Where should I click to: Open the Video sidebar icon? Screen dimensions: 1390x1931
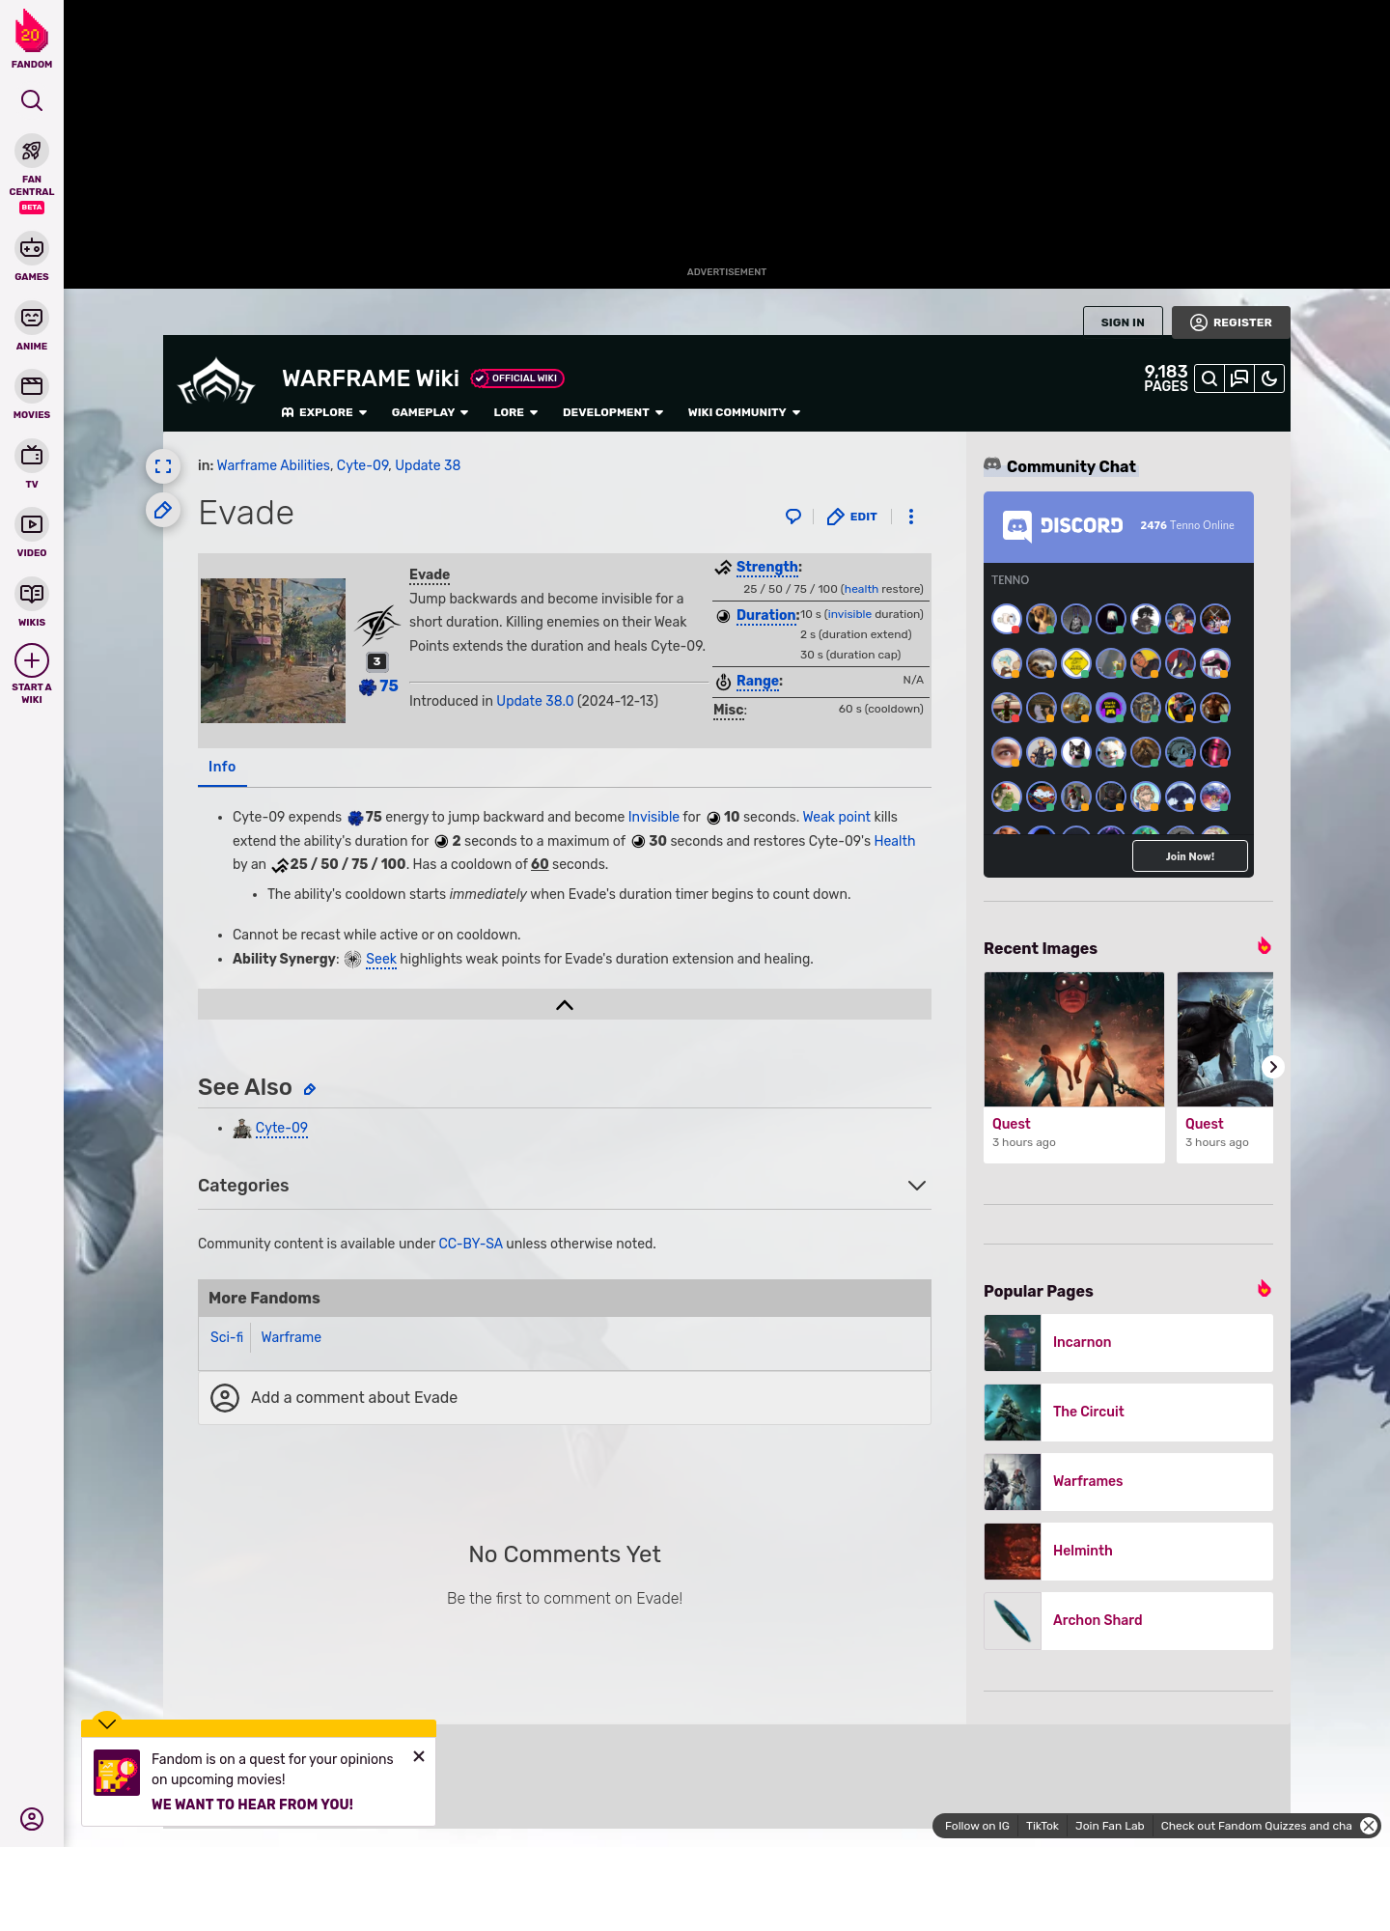(x=32, y=524)
